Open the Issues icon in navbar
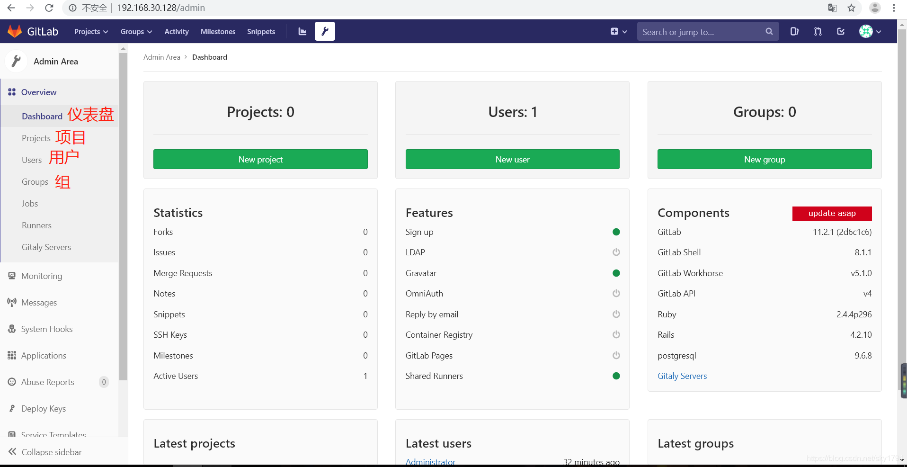The image size is (907, 467). 794,31
